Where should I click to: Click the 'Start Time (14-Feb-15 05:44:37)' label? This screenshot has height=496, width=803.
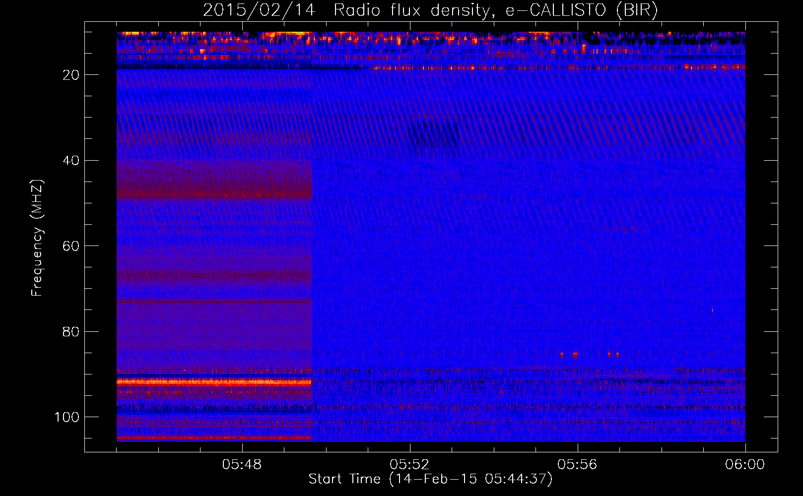click(430, 479)
